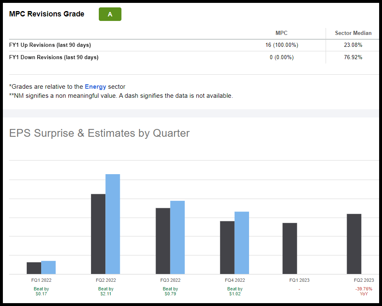This screenshot has width=382, height=306.
Task: Click the FQ3 2022 blue actual bar
Action: tap(177, 237)
